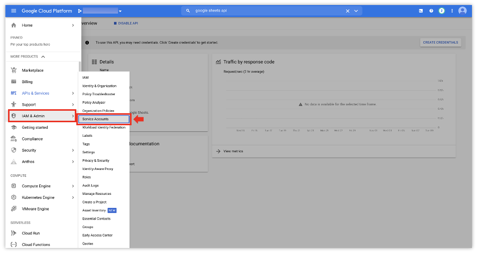Open Asset Inventory NEW entry

click(x=99, y=210)
